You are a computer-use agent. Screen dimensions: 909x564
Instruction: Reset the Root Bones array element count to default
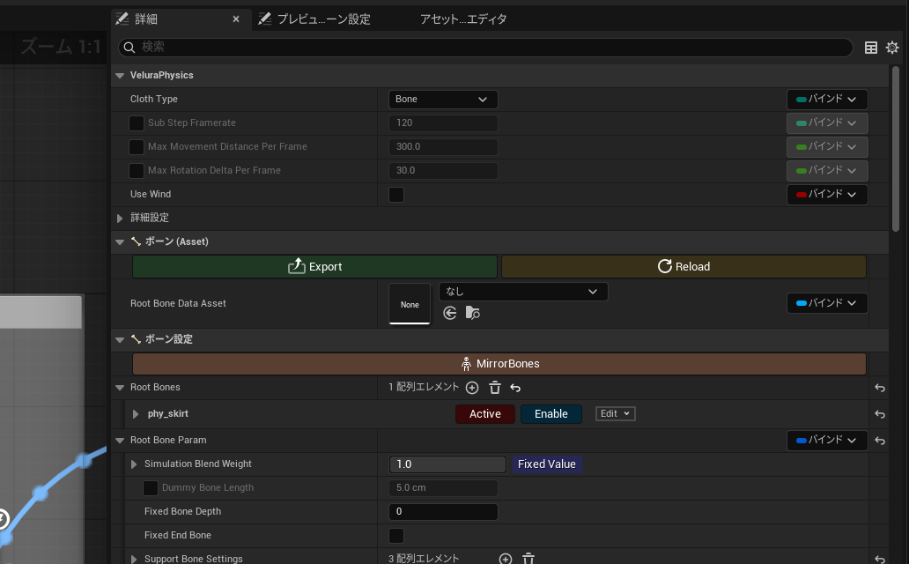coord(515,388)
